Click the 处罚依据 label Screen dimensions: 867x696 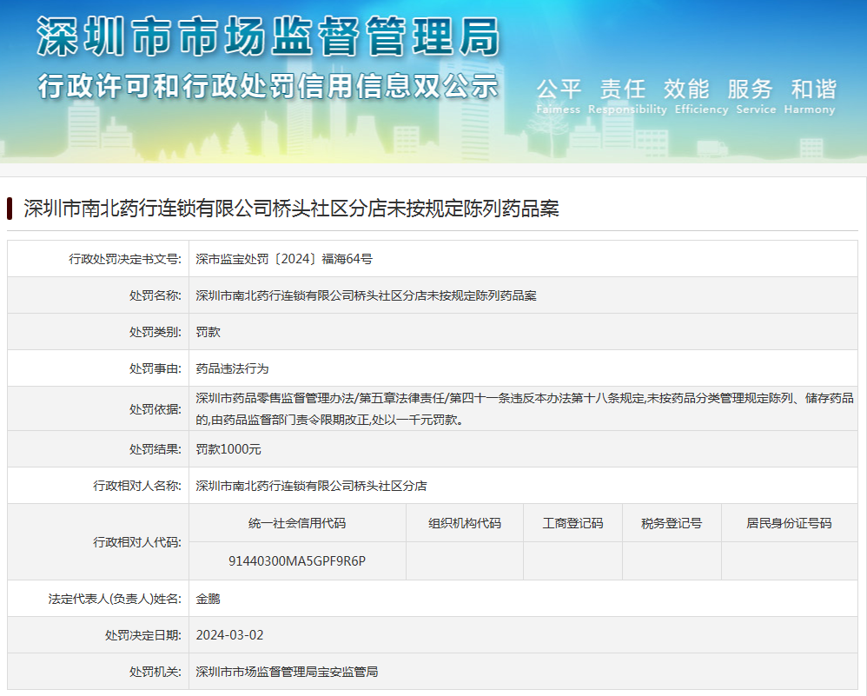pyautogui.click(x=155, y=409)
